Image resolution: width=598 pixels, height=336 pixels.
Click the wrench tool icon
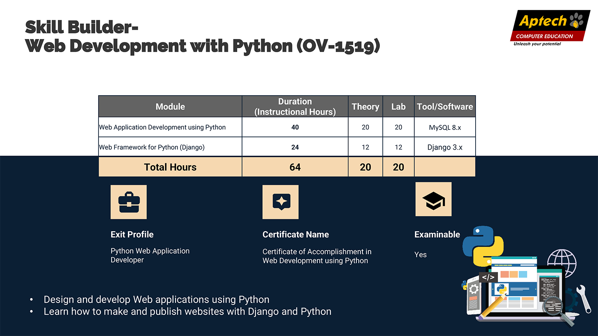(584, 299)
